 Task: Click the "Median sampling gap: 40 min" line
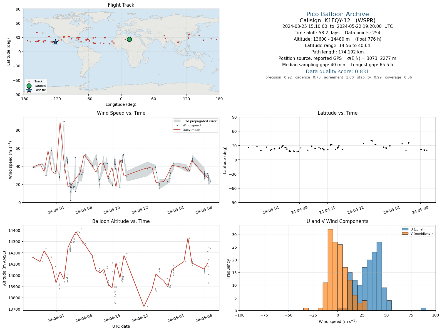pyautogui.click(x=337, y=65)
